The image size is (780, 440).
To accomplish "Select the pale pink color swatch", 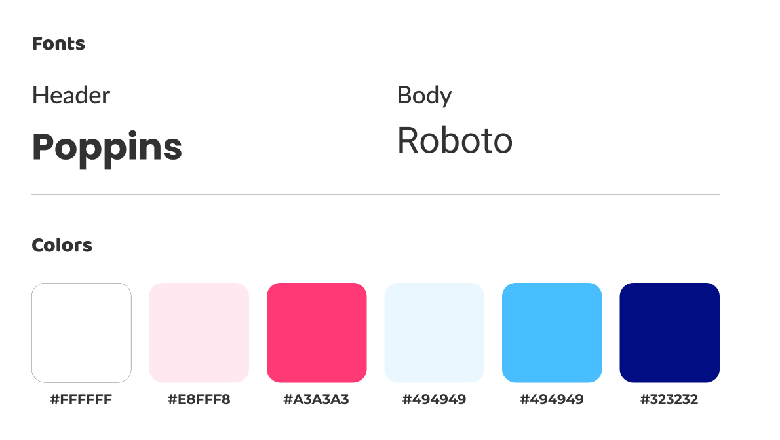I will (199, 333).
